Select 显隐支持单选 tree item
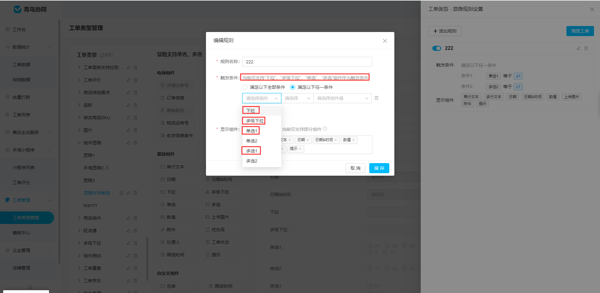The width and height of the screenshot is (600, 293). tap(99, 193)
